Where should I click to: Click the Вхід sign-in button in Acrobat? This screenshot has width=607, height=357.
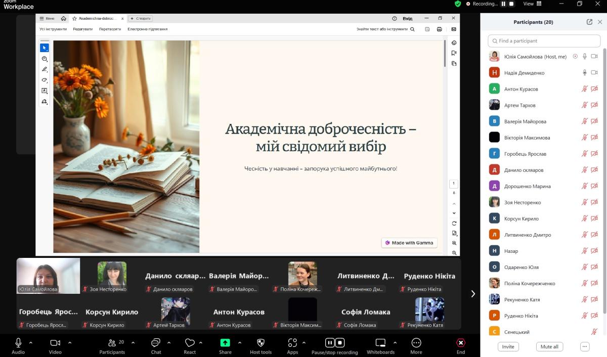(407, 18)
